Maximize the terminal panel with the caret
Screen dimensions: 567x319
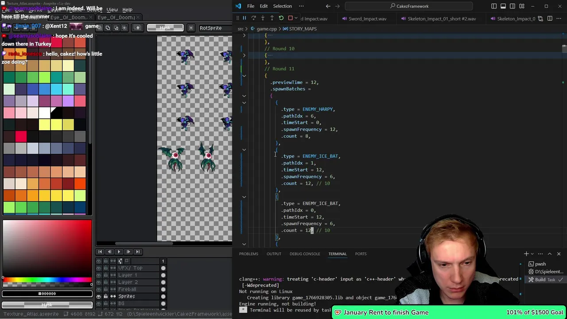pyautogui.click(x=550, y=254)
